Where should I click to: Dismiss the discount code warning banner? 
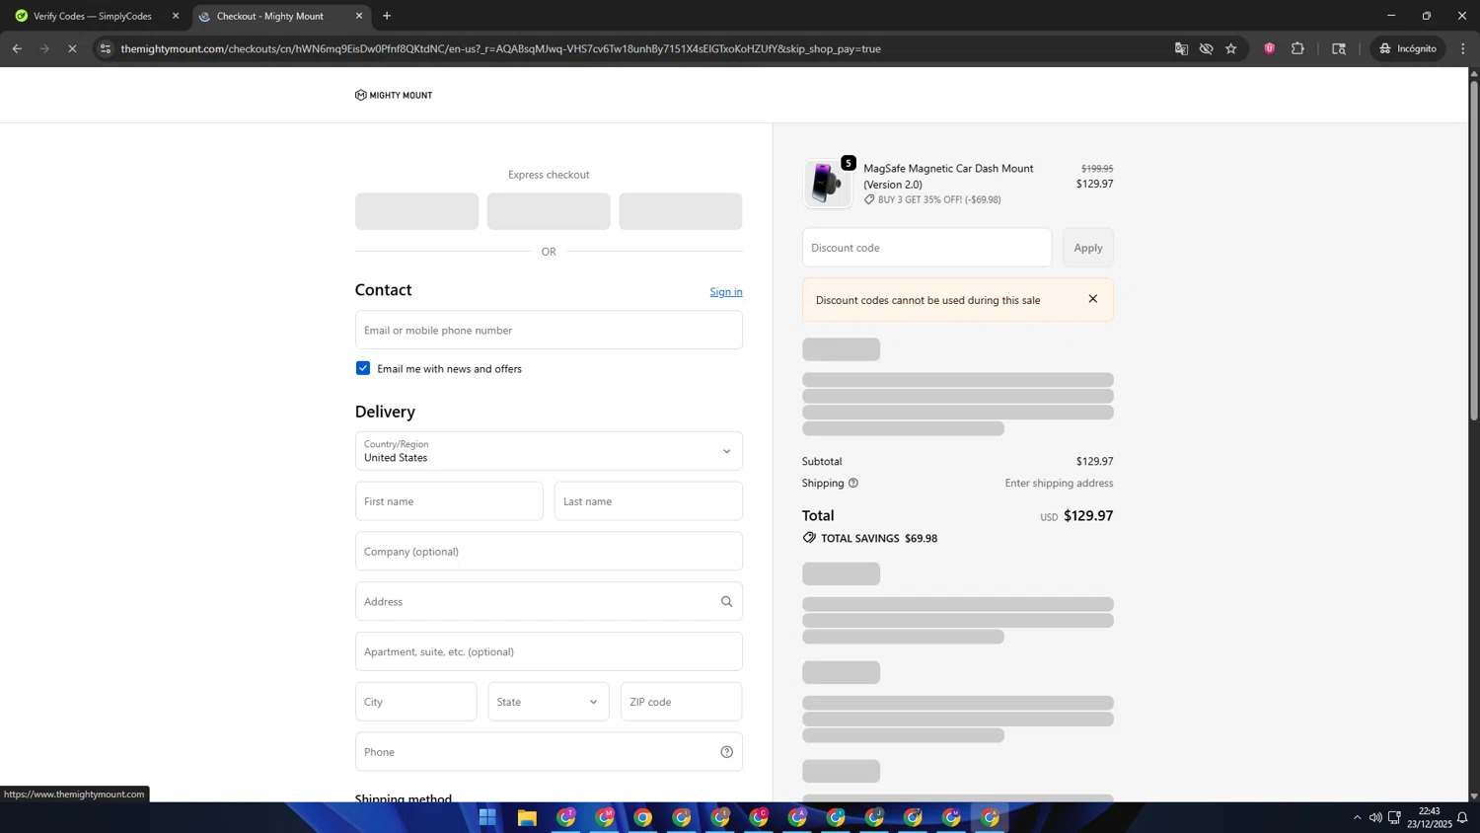pos(1093,299)
